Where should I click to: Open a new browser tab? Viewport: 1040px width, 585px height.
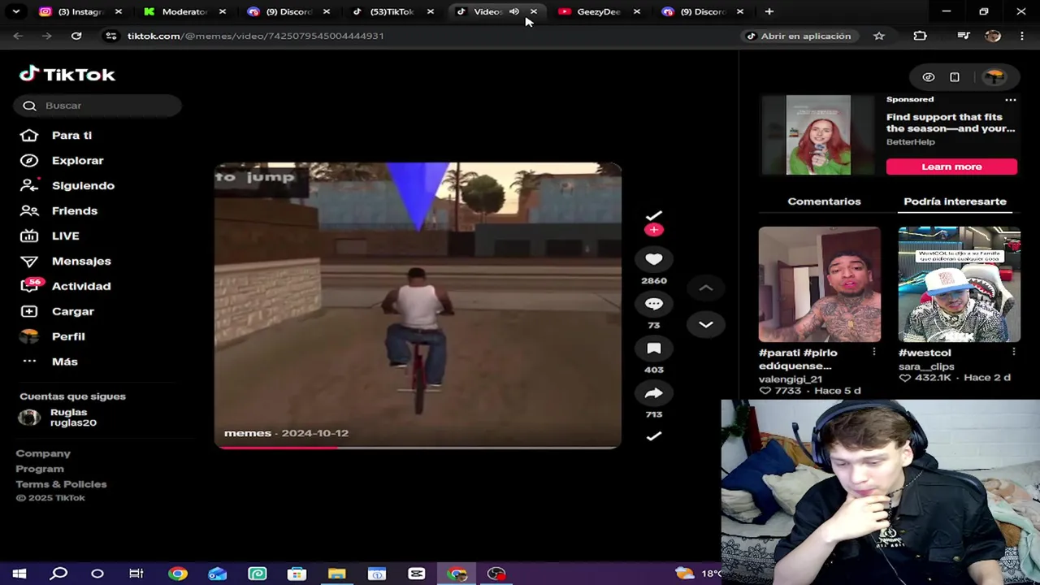pyautogui.click(x=769, y=11)
